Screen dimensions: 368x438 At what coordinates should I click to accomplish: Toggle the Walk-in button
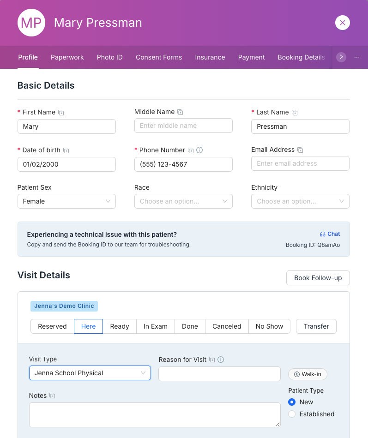(x=308, y=374)
